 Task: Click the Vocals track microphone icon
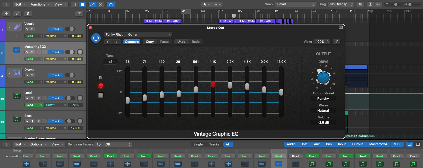(17, 27)
